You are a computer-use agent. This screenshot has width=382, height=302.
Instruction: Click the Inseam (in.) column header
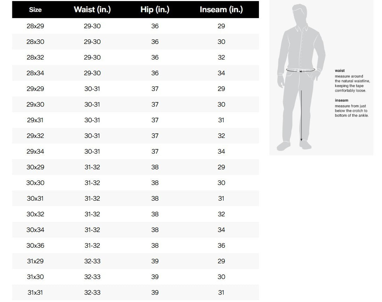click(221, 10)
